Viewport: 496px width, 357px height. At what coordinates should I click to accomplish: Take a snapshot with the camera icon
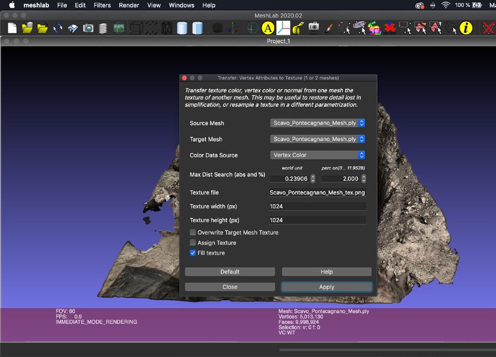[88, 28]
